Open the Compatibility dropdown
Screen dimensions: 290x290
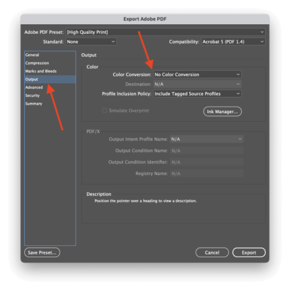pyautogui.click(x=233, y=42)
